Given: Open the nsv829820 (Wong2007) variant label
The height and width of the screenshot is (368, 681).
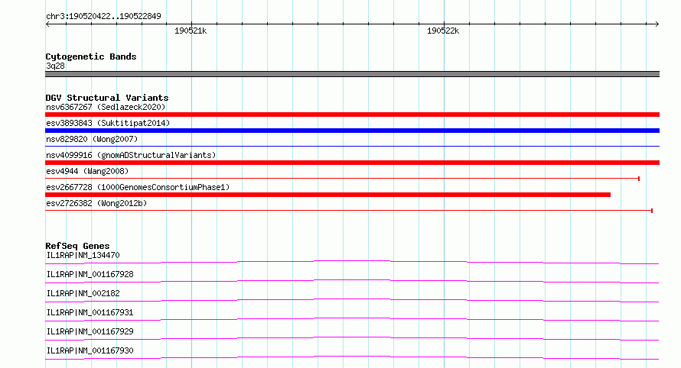Looking at the screenshot, I should coord(92,139).
